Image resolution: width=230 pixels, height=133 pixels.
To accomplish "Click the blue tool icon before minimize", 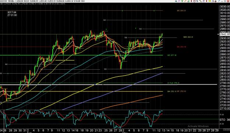I will 219,1.
